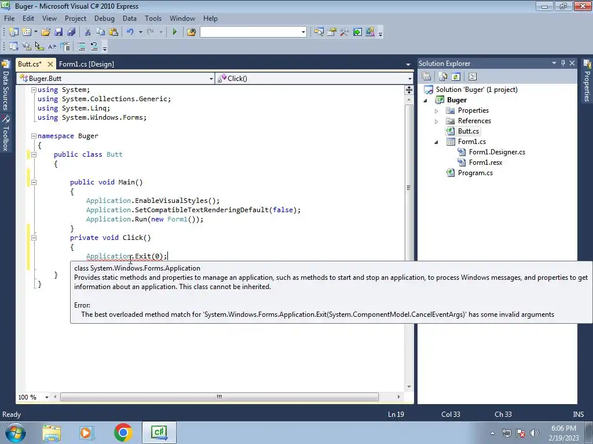
Task: Open the active documents list dropdown
Action: click(408, 65)
